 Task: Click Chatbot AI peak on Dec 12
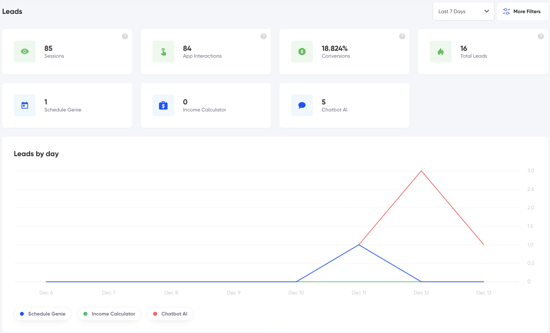click(x=421, y=171)
